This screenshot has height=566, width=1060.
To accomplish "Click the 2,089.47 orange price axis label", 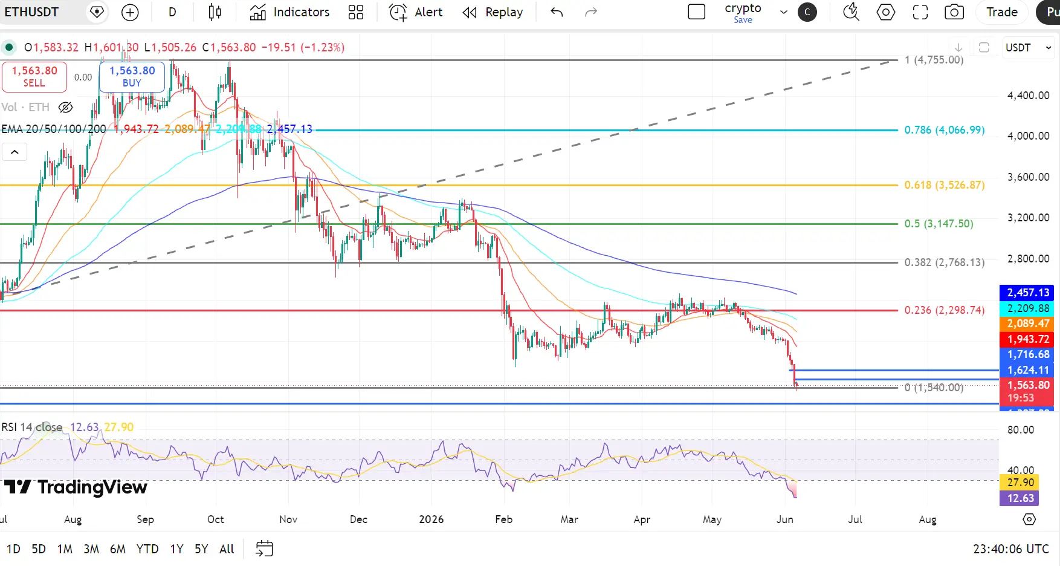I will click(x=1027, y=324).
